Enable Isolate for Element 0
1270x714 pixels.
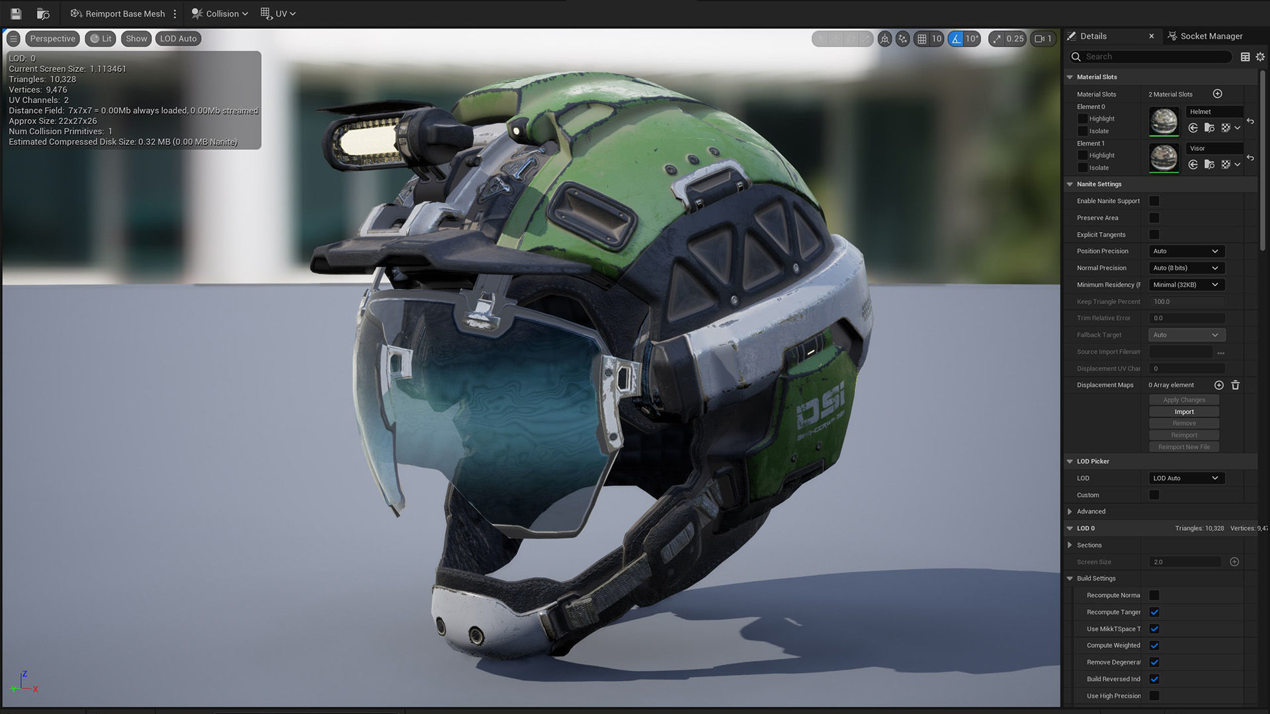pyautogui.click(x=1083, y=131)
